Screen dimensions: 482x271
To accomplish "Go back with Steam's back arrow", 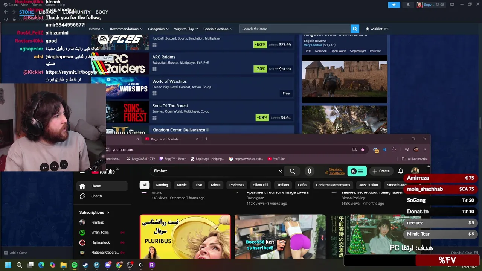I will [6, 12].
